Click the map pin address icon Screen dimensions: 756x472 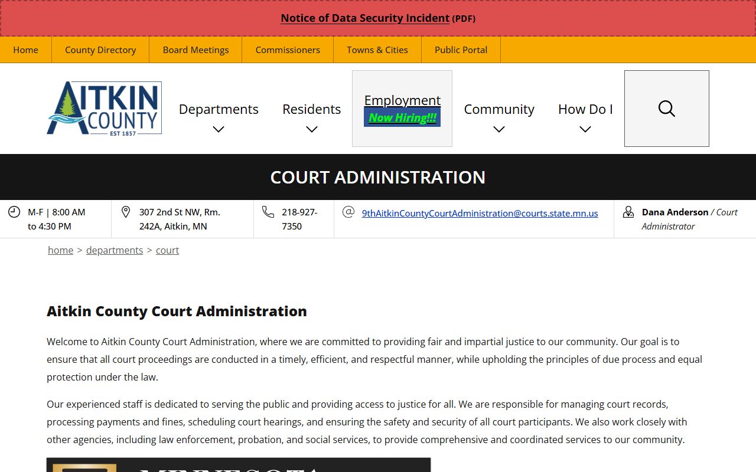click(125, 212)
